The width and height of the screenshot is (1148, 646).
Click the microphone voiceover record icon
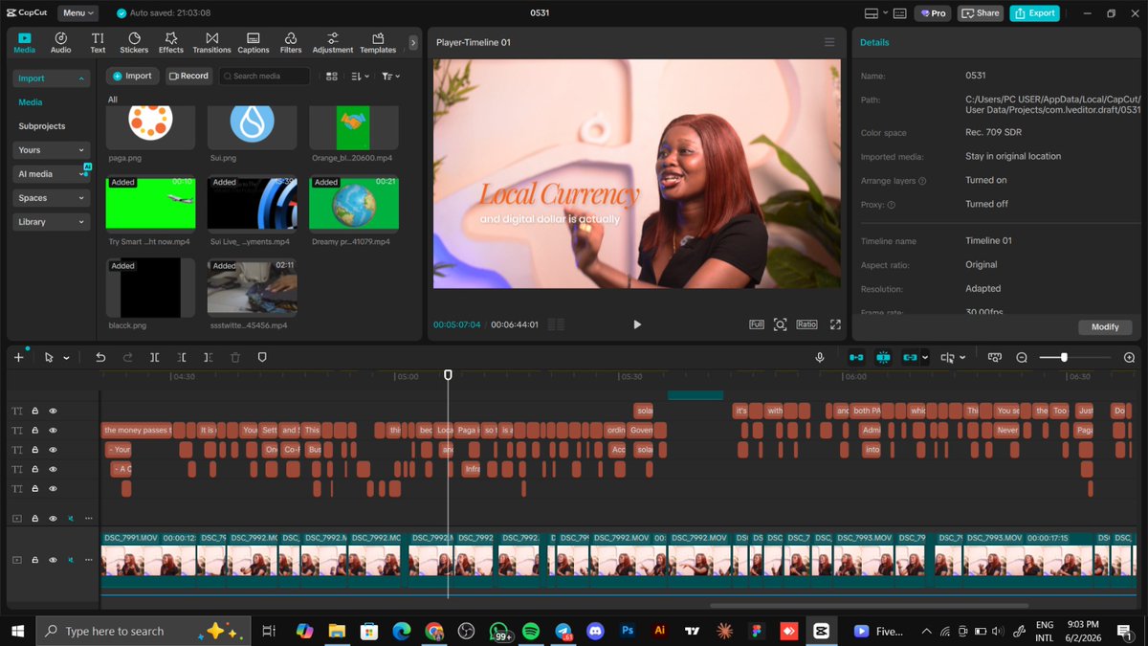tap(820, 357)
